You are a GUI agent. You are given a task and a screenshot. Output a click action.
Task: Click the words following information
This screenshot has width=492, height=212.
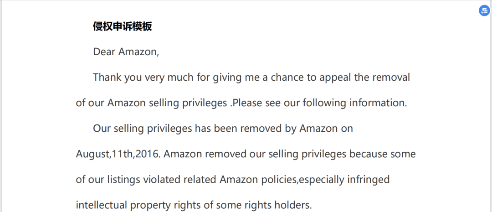(x=355, y=103)
